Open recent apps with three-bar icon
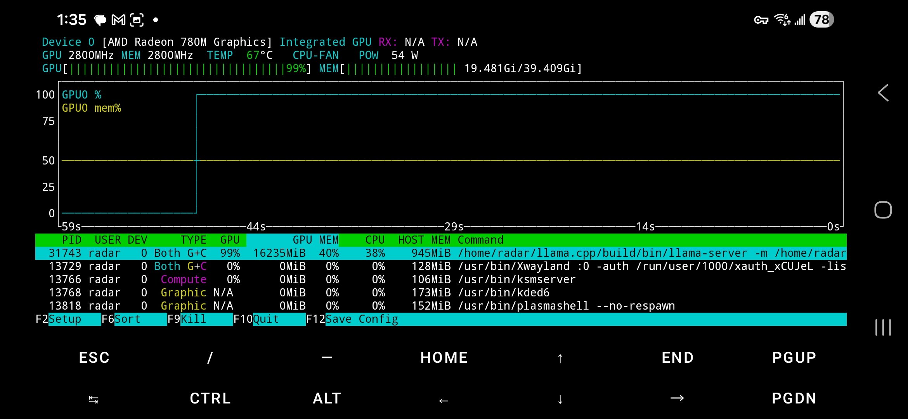Image resolution: width=908 pixels, height=419 pixels. pos(883,327)
